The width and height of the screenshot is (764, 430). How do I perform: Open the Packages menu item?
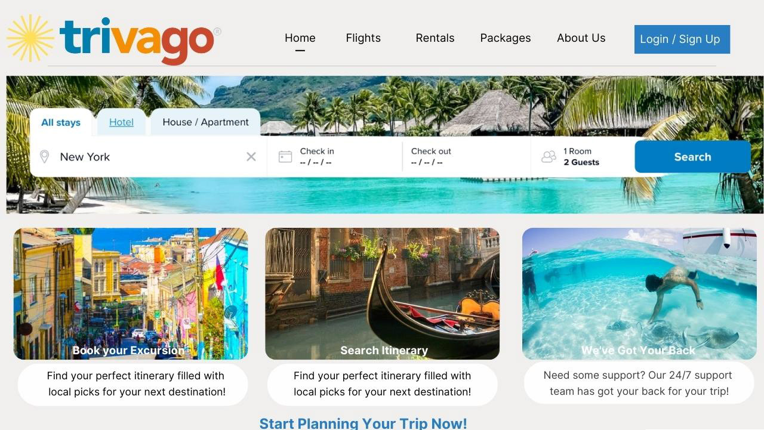coord(506,38)
